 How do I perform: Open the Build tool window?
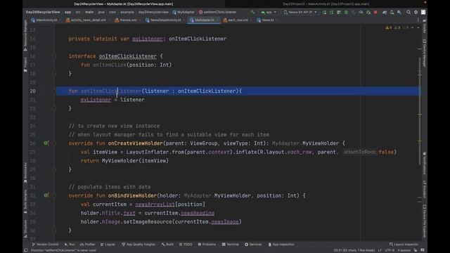(x=167, y=245)
